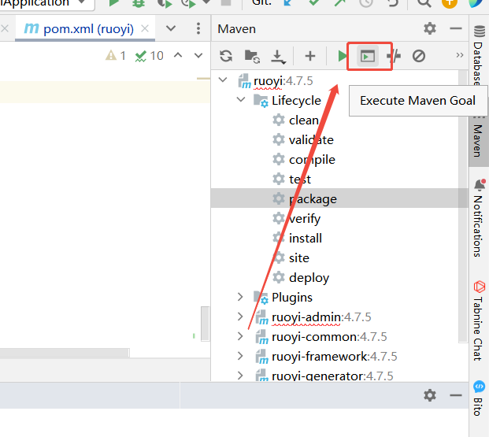This screenshot has height=437, width=489.
Task: Select the compile lifecycle goal
Action: coord(312,160)
